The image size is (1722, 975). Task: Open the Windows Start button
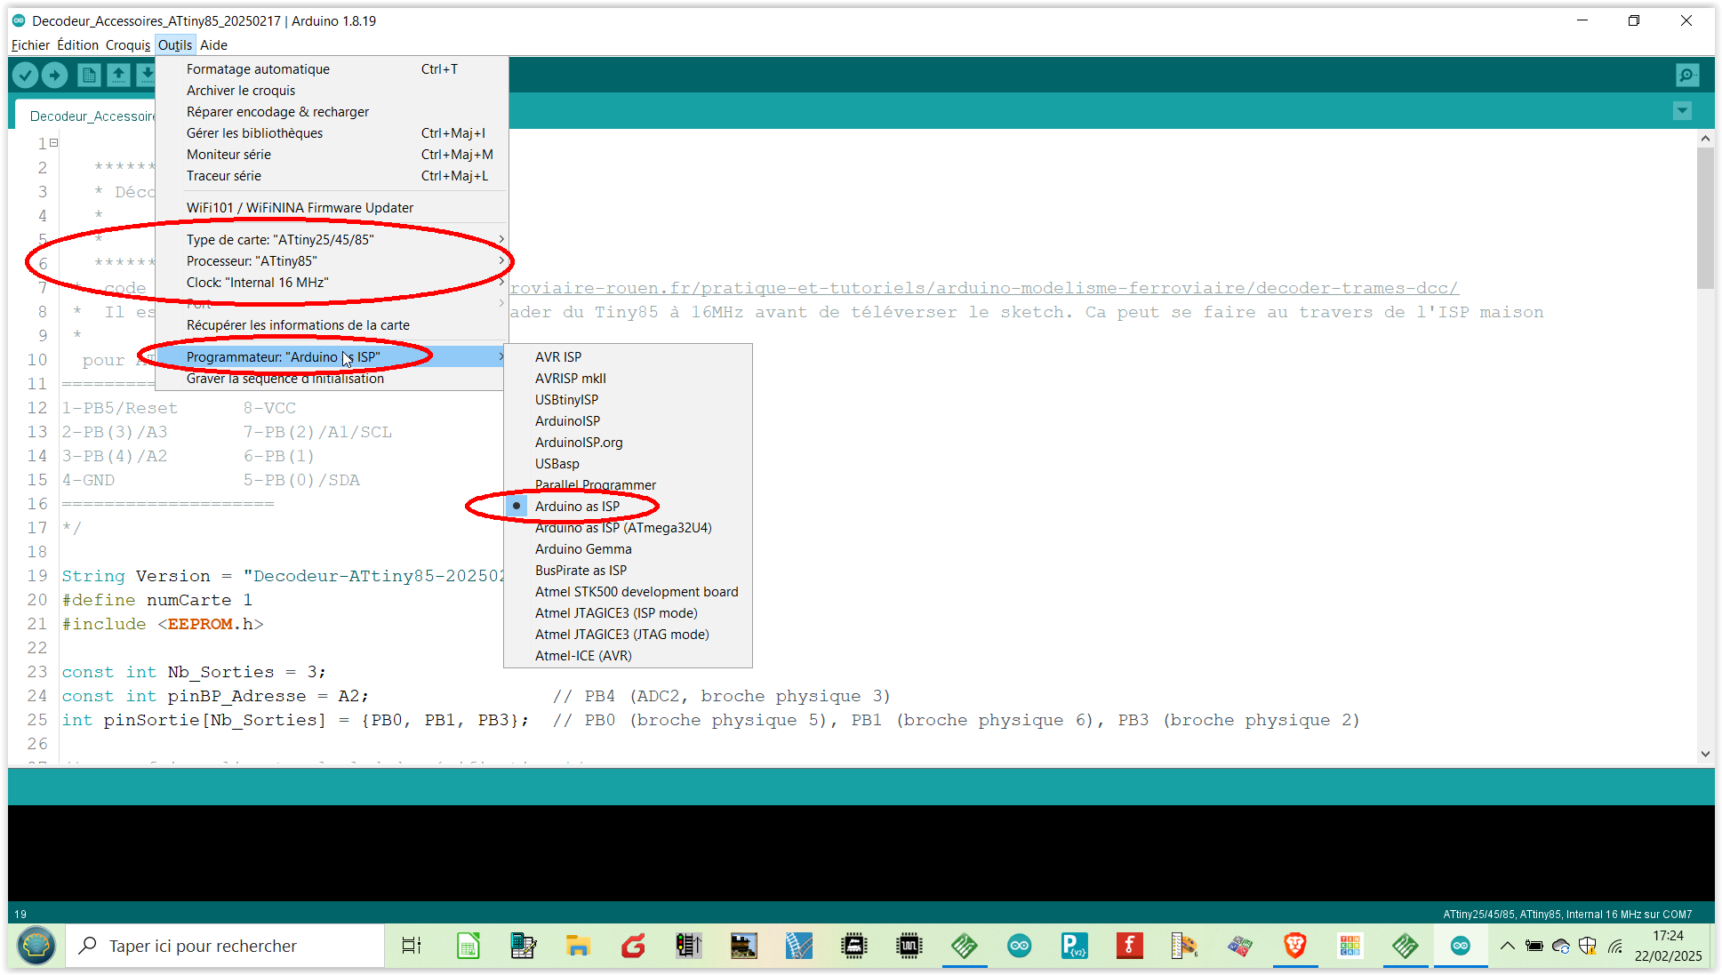[36, 946]
